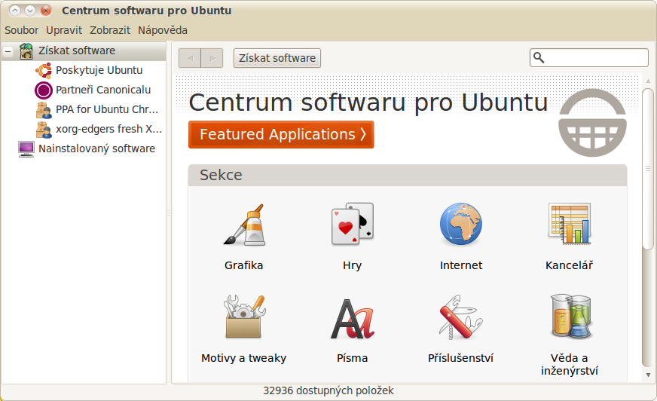Click the Věda a inženýrství label

pos(569,365)
